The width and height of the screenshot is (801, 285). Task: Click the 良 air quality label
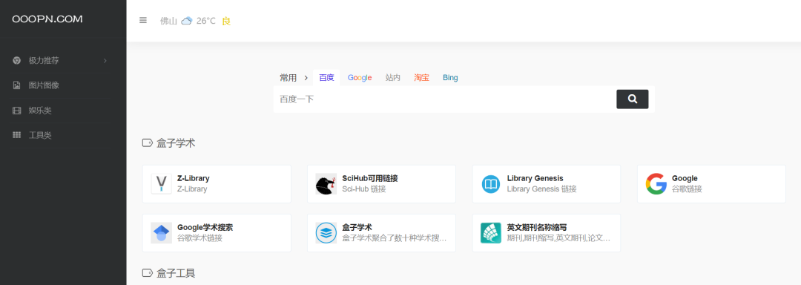coord(226,21)
